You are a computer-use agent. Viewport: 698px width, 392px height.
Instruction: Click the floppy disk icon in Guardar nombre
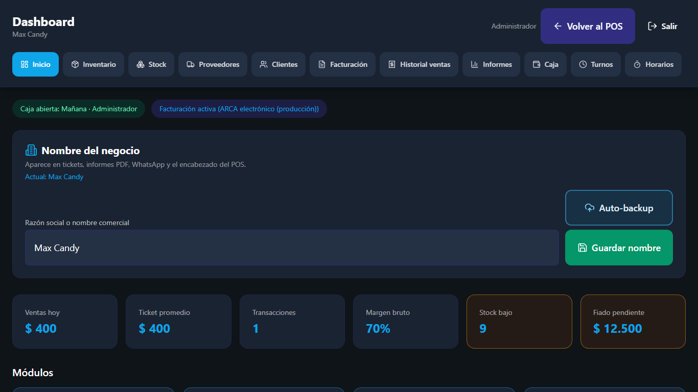583,248
